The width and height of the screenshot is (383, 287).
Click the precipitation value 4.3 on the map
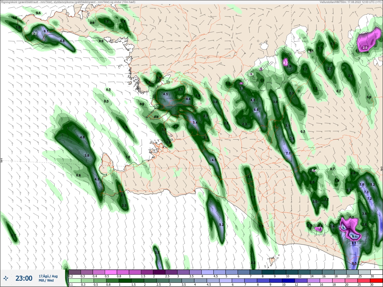(x=97, y=179)
